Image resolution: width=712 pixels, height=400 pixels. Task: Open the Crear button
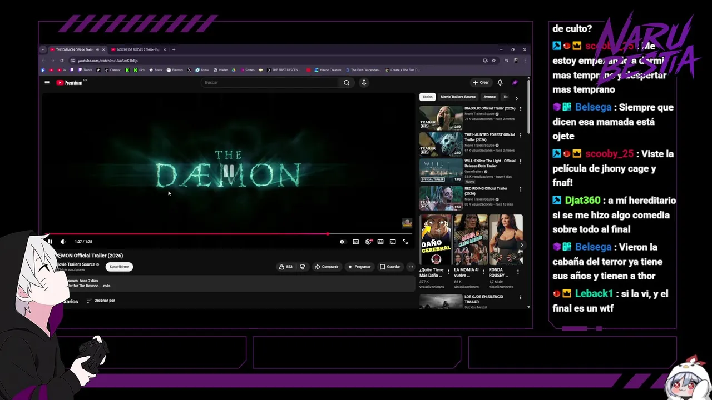(481, 83)
